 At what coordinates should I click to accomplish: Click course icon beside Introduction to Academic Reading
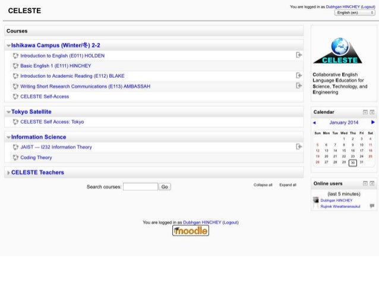click(x=15, y=76)
